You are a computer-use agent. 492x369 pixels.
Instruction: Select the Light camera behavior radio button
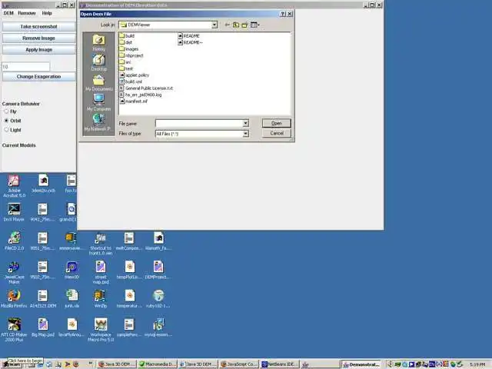6,130
